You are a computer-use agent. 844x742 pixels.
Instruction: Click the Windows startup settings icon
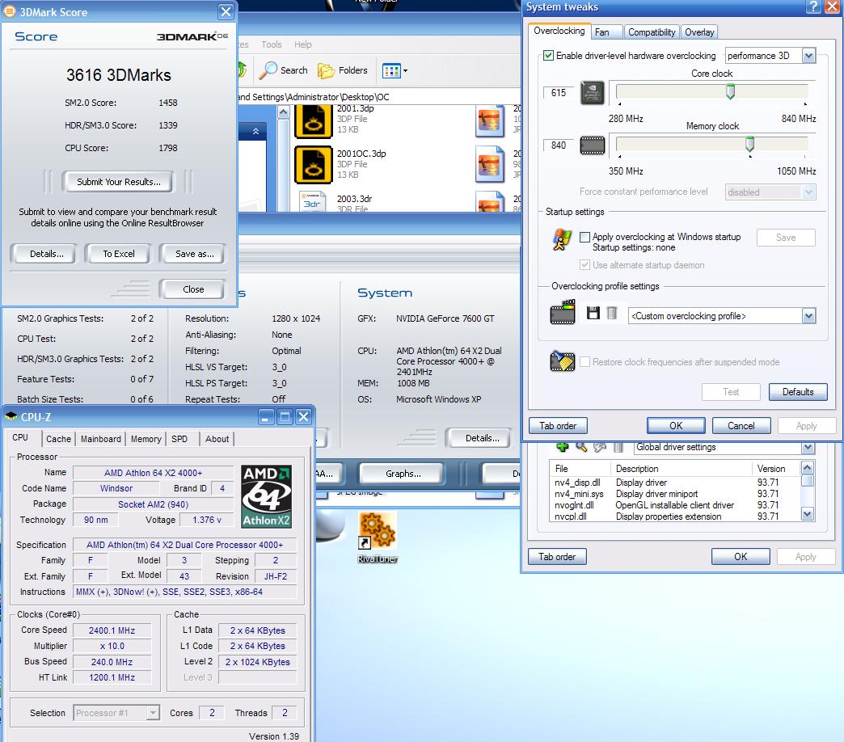(561, 240)
